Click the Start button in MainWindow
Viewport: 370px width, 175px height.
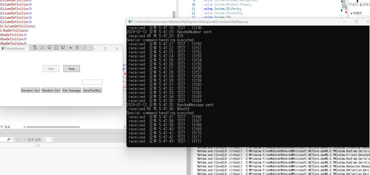[51, 69]
